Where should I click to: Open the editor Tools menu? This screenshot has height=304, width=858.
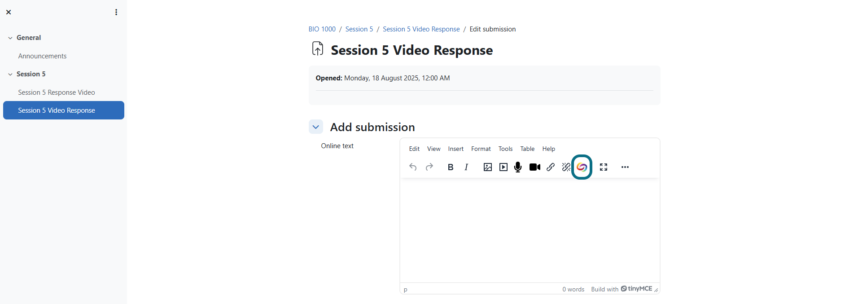tap(505, 149)
